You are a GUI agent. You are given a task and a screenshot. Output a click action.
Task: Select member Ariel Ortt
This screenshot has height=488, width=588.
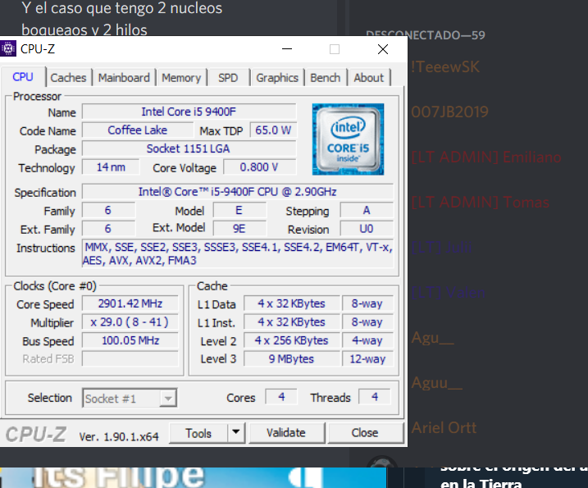coord(444,427)
